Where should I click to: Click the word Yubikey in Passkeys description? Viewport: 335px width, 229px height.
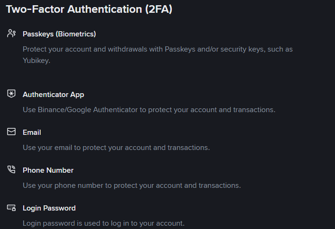[x=36, y=61]
